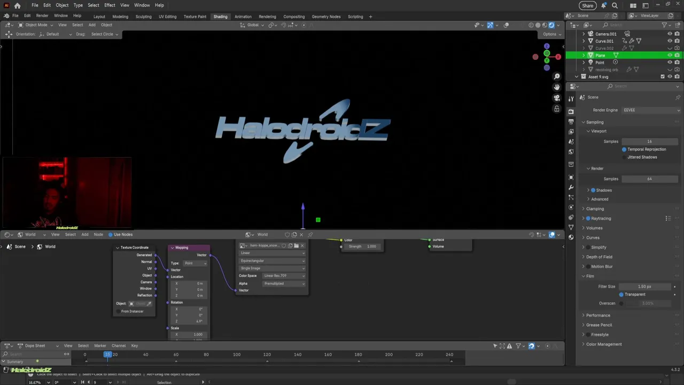Open image folder icon in environment node
This screenshot has width=684, height=385.
pyautogui.click(x=296, y=245)
